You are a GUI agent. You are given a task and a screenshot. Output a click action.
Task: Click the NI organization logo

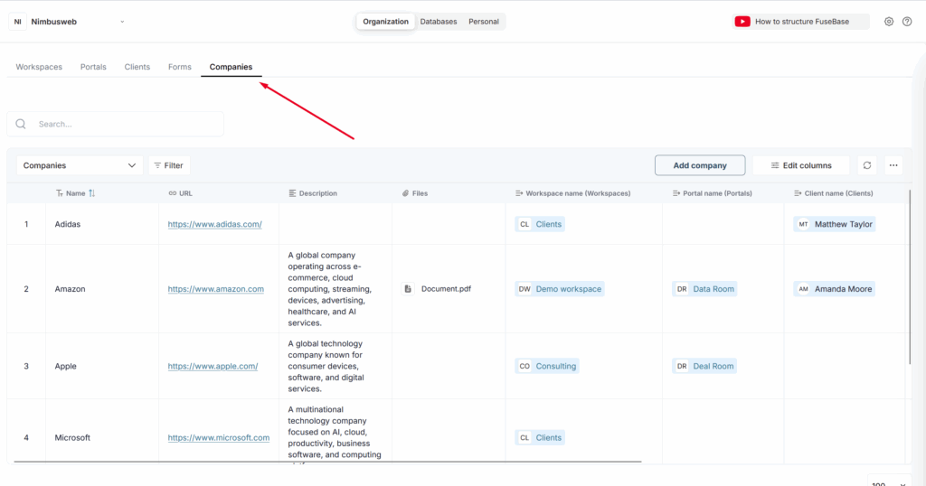click(18, 22)
